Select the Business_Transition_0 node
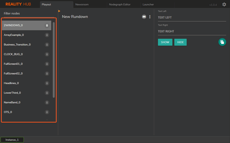230x143 pixels. coord(26,45)
